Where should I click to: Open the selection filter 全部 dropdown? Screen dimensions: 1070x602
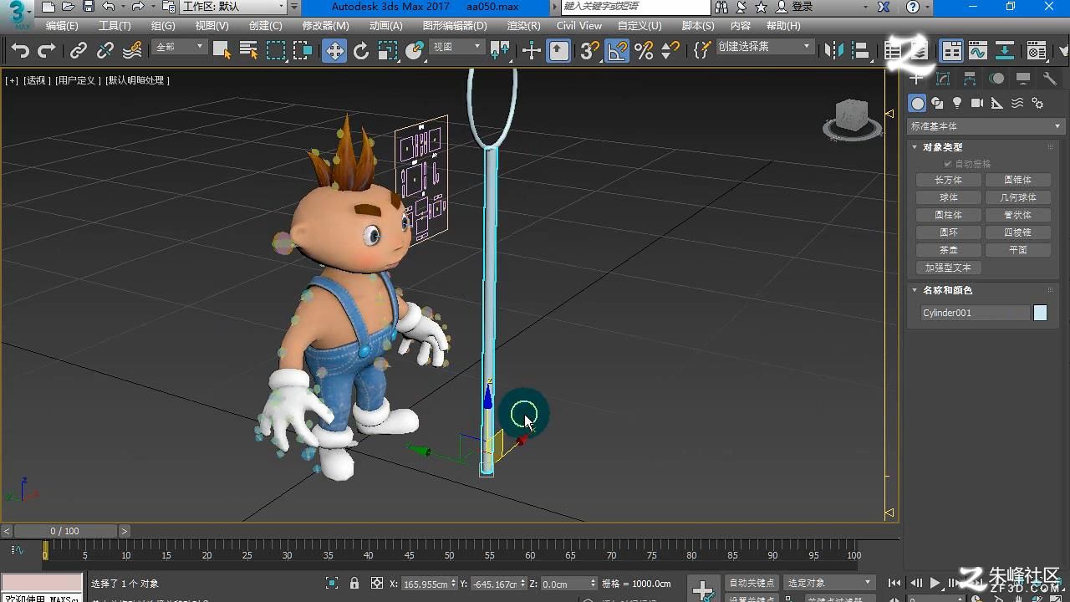pyautogui.click(x=180, y=47)
